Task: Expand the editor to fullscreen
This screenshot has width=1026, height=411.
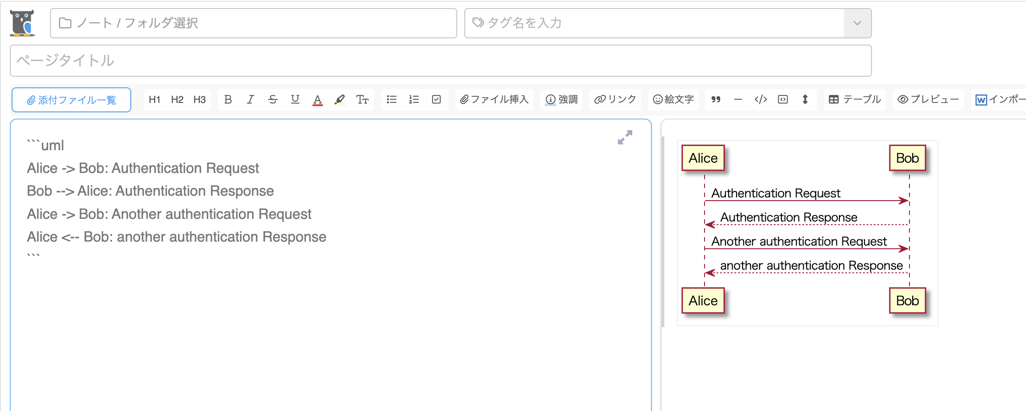Action: click(625, 137)
